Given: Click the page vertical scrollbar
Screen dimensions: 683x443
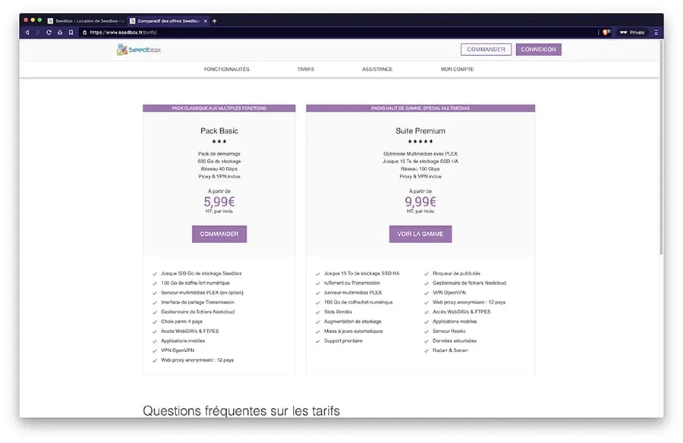Looking at the screenshot, I should click(661, 148).
